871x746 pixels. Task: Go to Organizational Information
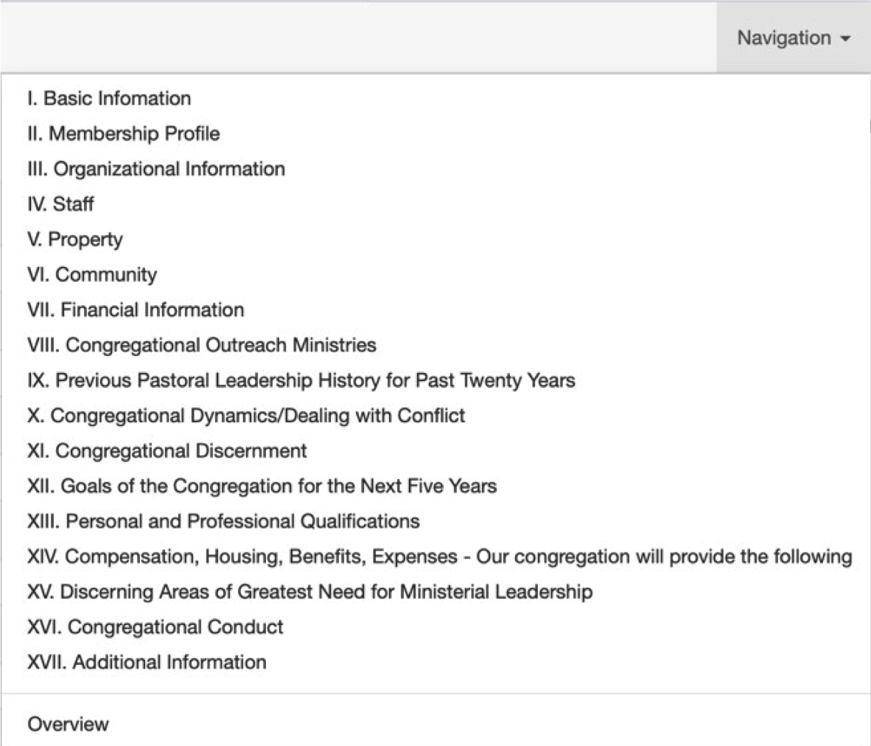[x=155, y=169]
